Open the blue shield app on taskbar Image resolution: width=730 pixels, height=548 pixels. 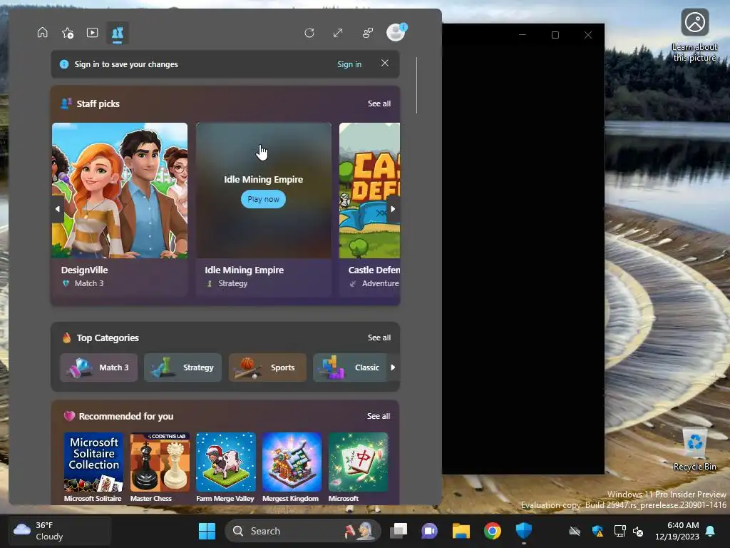pos(524,531)
